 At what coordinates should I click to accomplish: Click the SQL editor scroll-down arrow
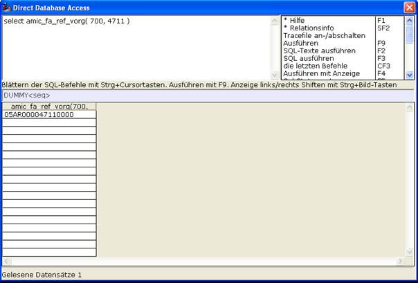275,75
